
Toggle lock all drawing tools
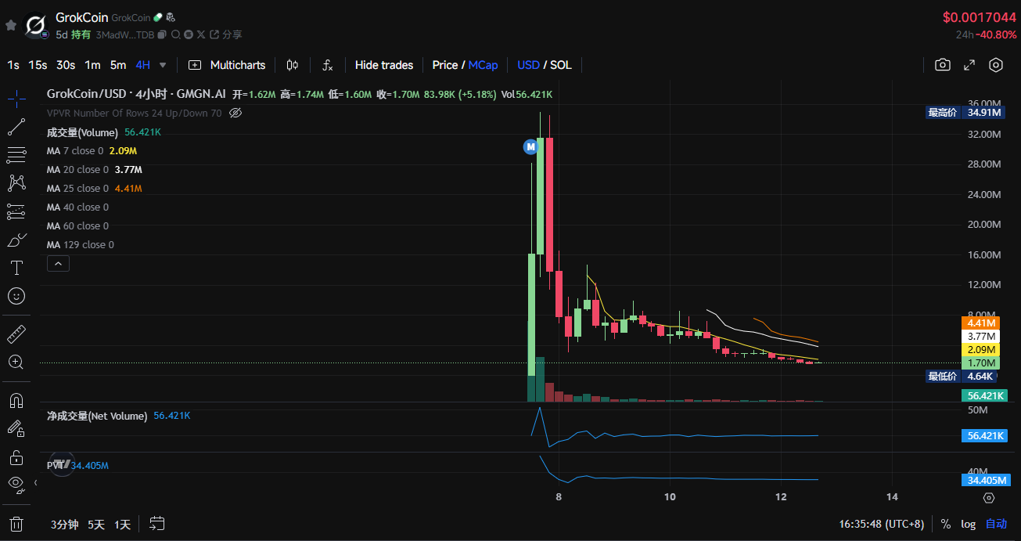tap(16, 456)
